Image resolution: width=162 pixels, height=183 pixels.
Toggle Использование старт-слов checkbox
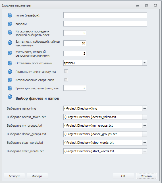[66, 80]
